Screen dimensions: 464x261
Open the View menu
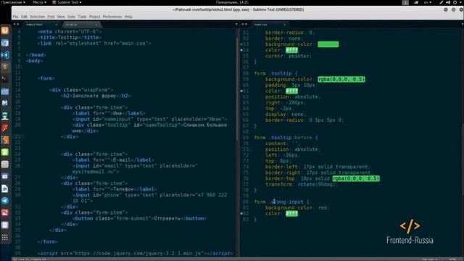61,17
